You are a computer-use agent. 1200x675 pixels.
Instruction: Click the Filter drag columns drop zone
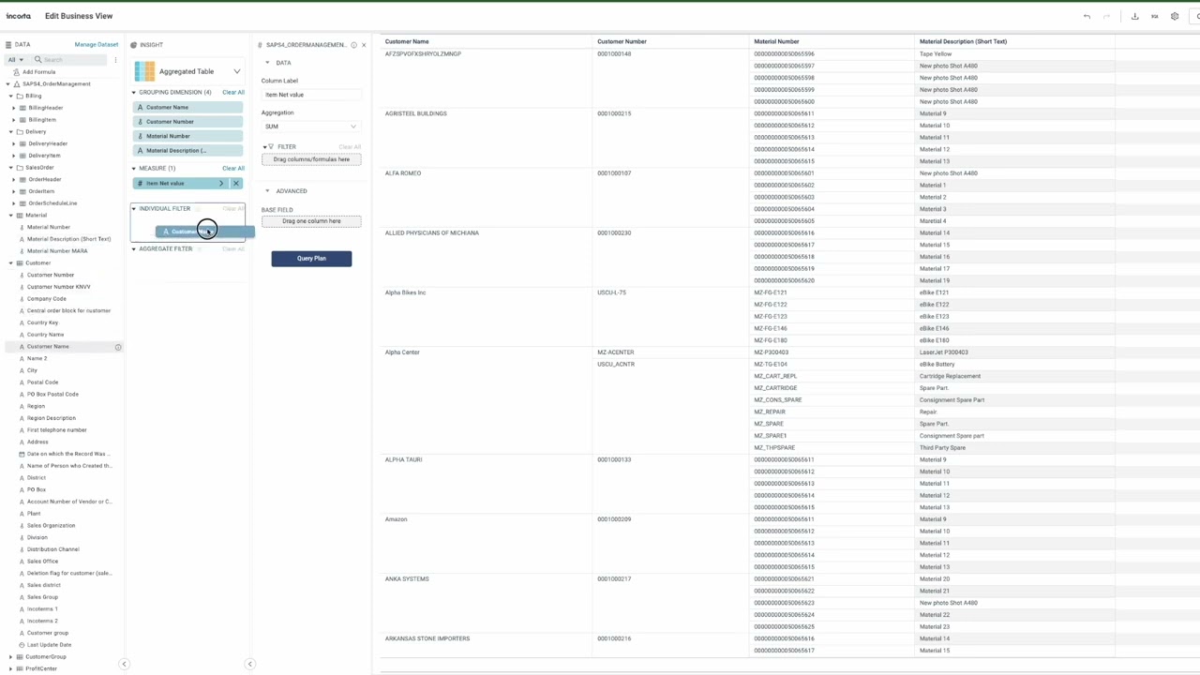(x=311, y=159)
